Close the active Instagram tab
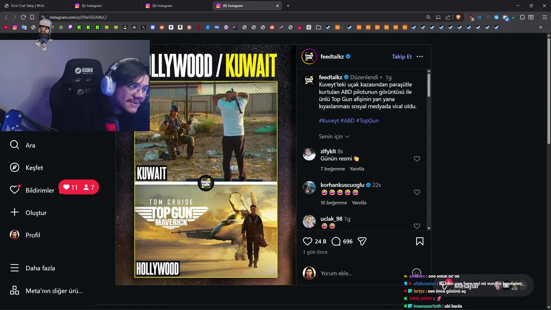 [277, 6]
